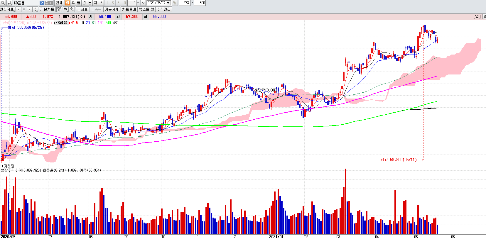Click the high price 57,300
The height and width of the screenshot is (239, 486).
(132, 17)
